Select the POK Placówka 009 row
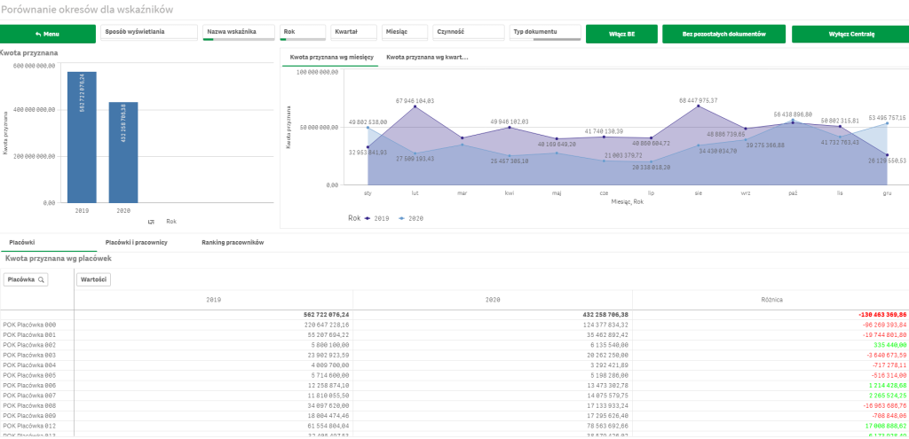 tap(454, 416)
